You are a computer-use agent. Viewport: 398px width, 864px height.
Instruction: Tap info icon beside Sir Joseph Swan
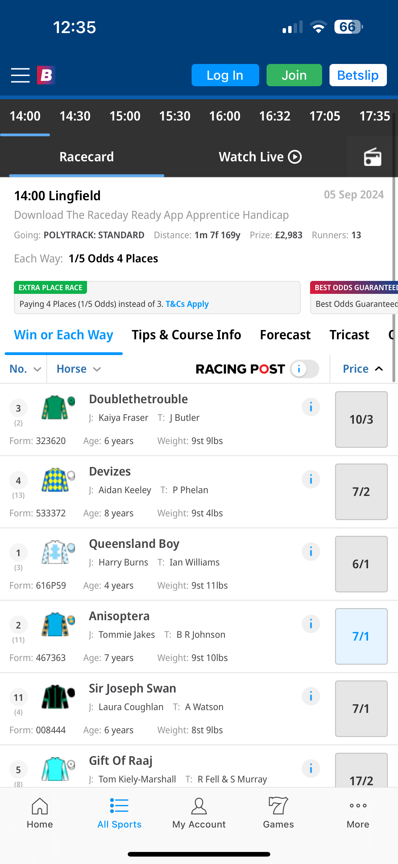[311, 696]
